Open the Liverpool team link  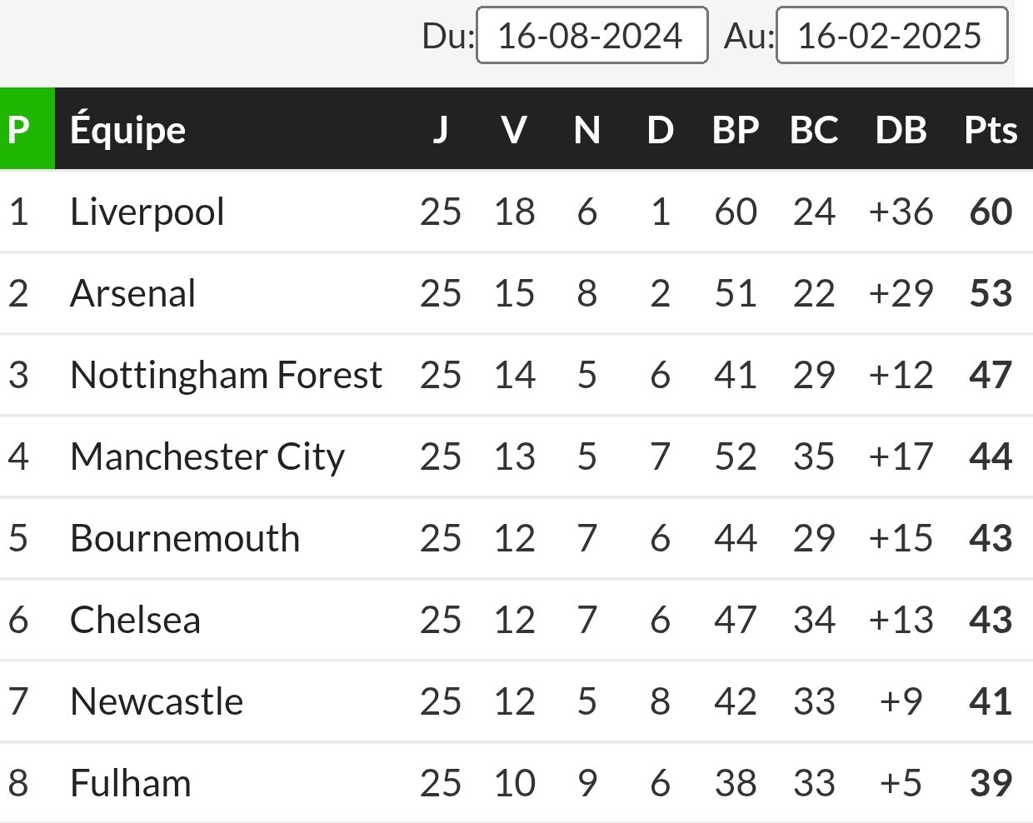click(147, 212)
